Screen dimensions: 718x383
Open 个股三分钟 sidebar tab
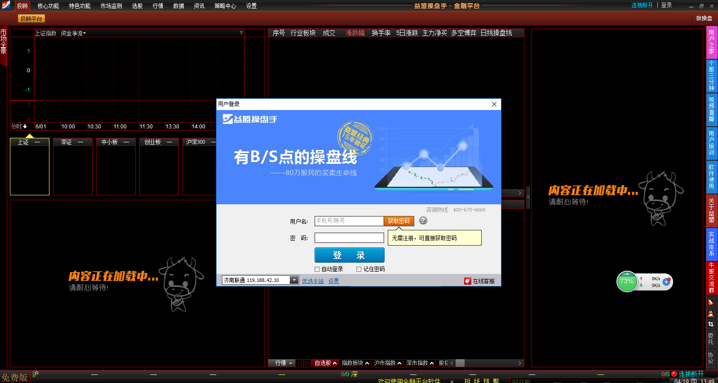pyautogui.click(x=712, y=75)
